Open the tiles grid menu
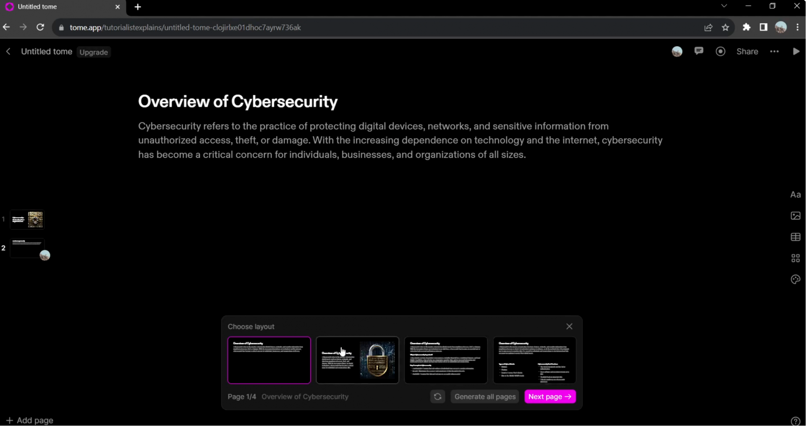This screenshot has height=426, width=806. pos(795,258)
